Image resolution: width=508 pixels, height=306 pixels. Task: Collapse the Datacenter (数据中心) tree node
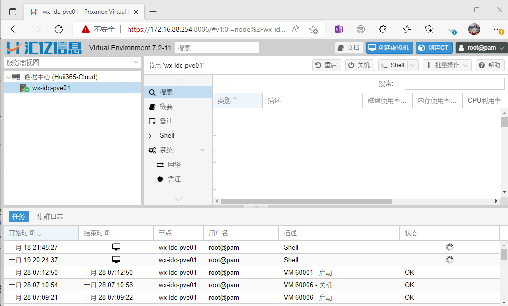point(8,77)
